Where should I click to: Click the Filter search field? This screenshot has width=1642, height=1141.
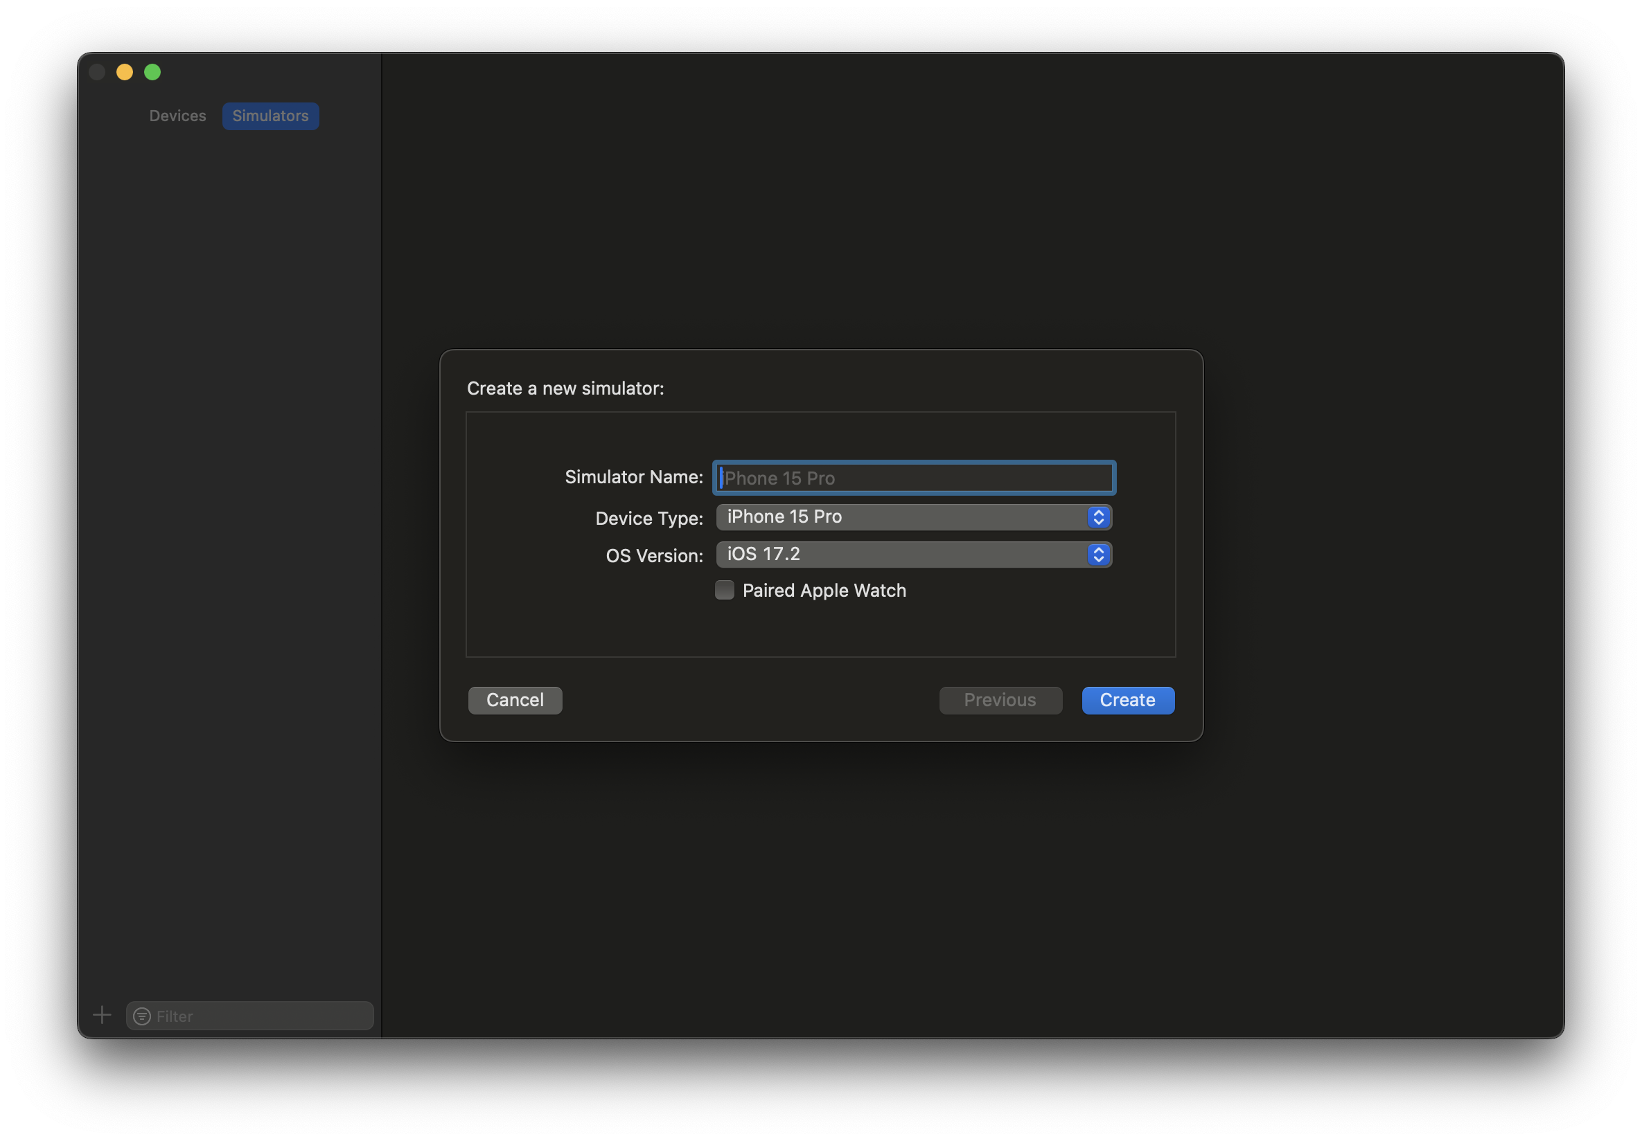(249, 1016)
